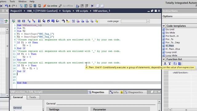Open the Tools menu
This screenshot has height=111, width=197.
point(12,1)
